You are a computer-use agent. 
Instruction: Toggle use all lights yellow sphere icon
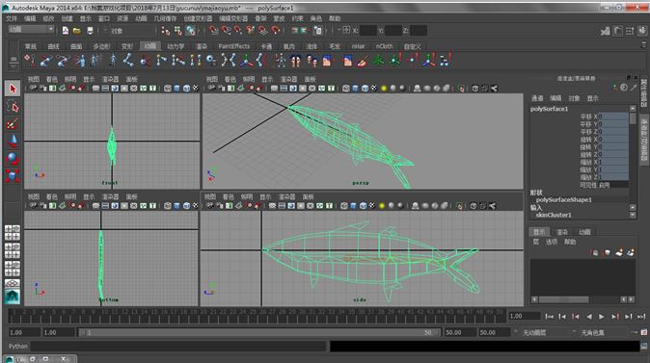pos(384,89)
